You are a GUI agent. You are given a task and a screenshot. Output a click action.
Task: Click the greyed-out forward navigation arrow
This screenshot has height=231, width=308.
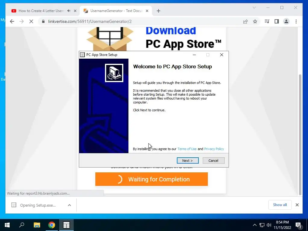coord(22,21)
